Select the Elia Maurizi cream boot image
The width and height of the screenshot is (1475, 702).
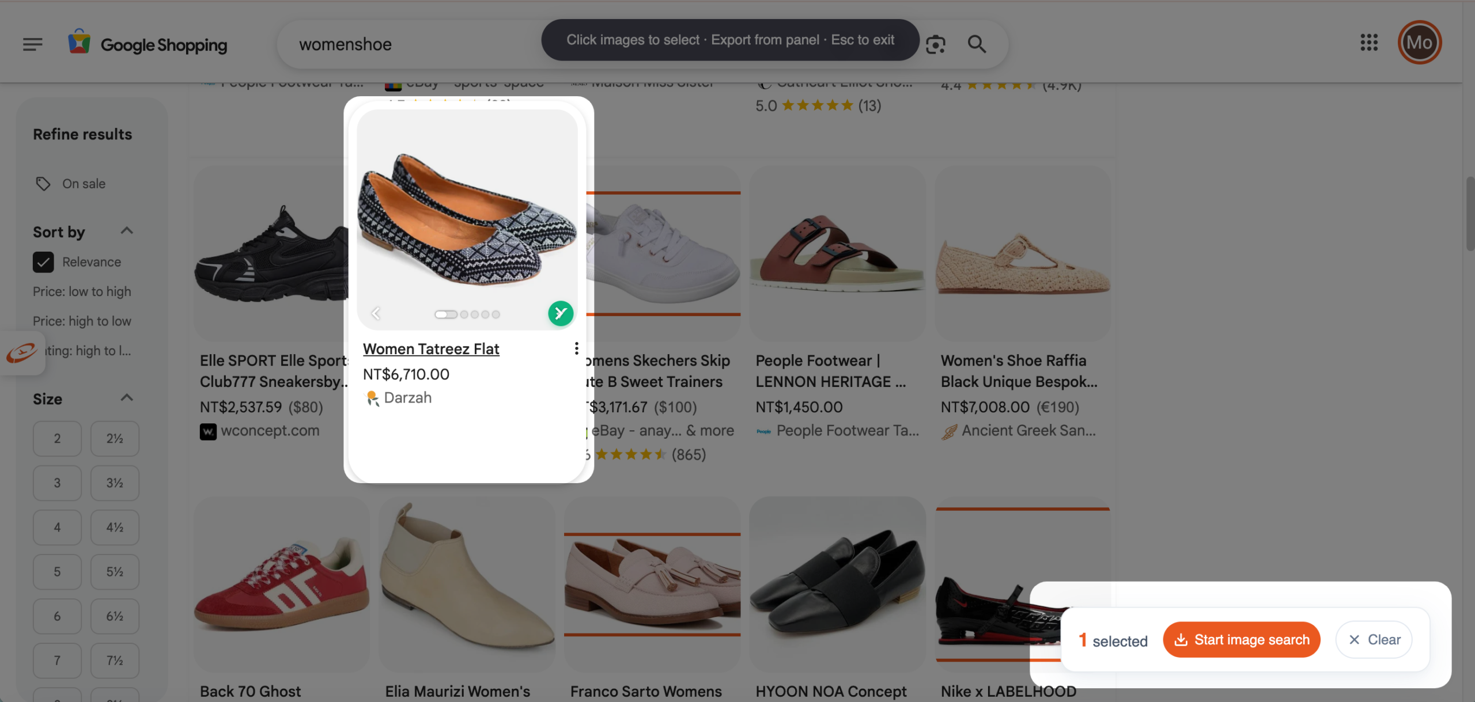coord(467,585)
